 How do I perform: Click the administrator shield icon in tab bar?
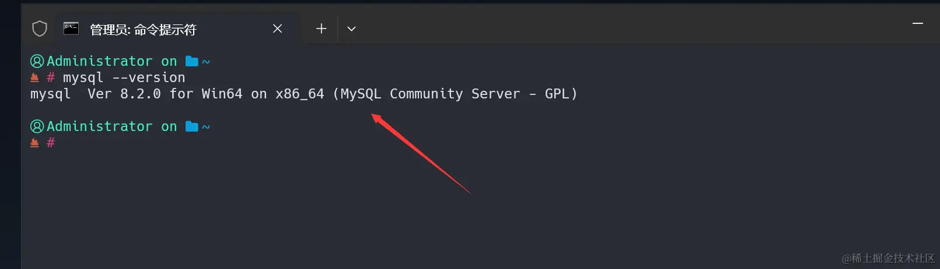[39, 29]
